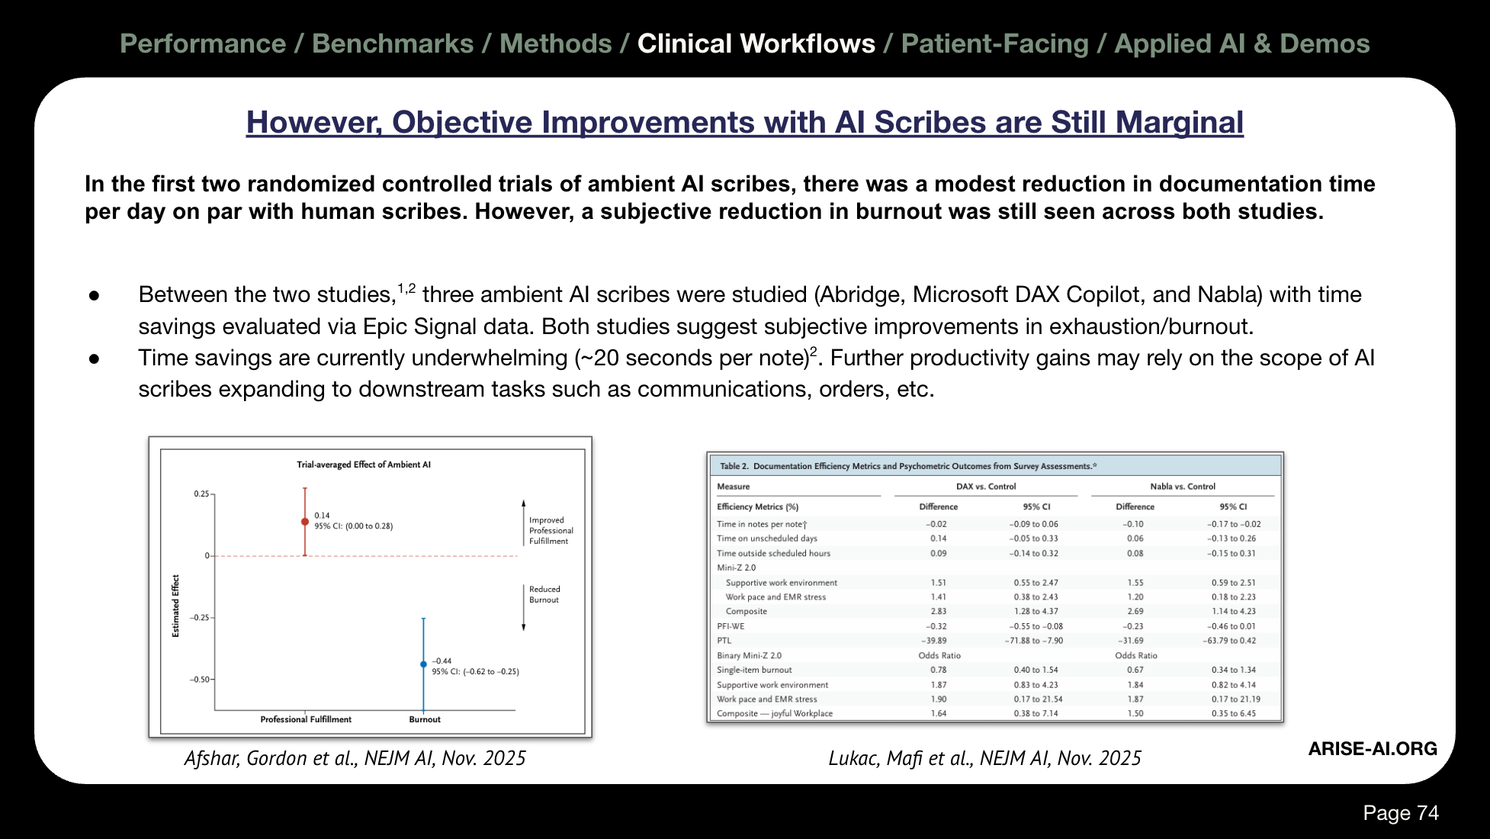Viewport: 1490px width, 839px height.
Task: Click the first bullet point marker
Action: pos(95,295)
